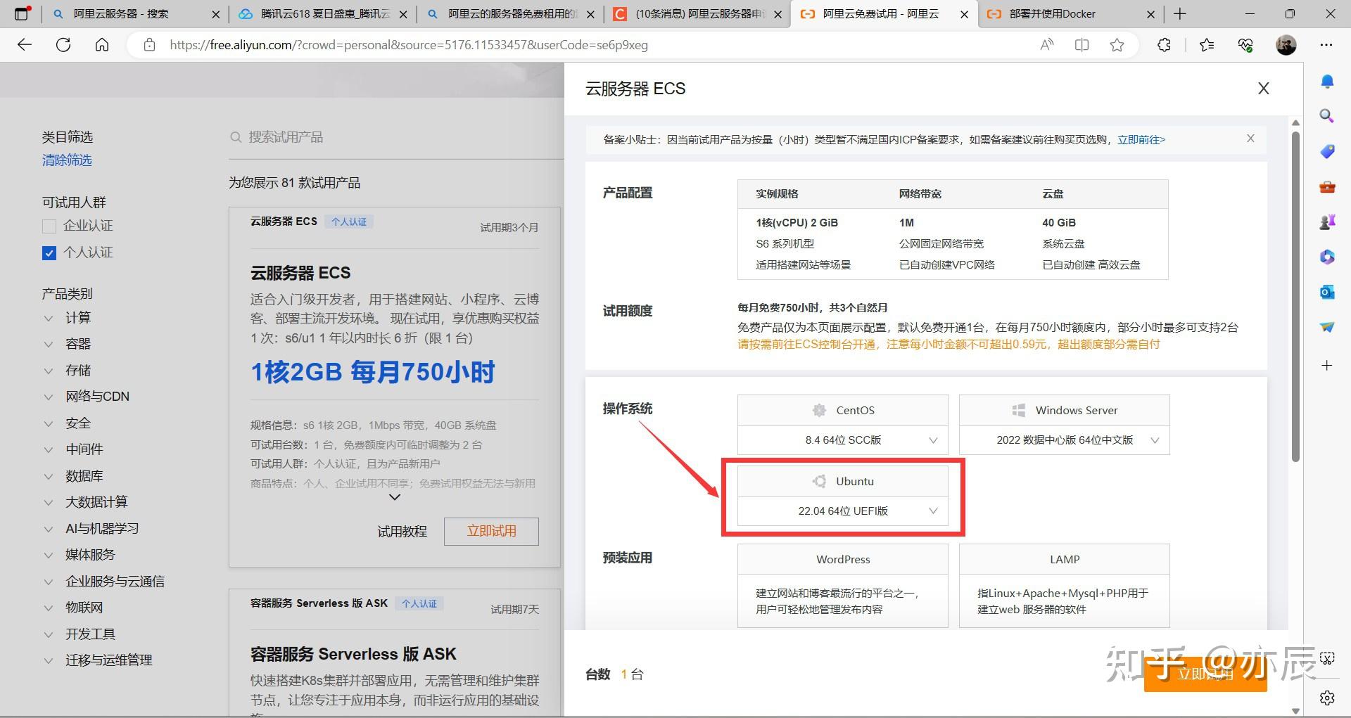The image size is (1351, 718).
Task: Uncheck the 个人认证 filter
Action: 49,253
